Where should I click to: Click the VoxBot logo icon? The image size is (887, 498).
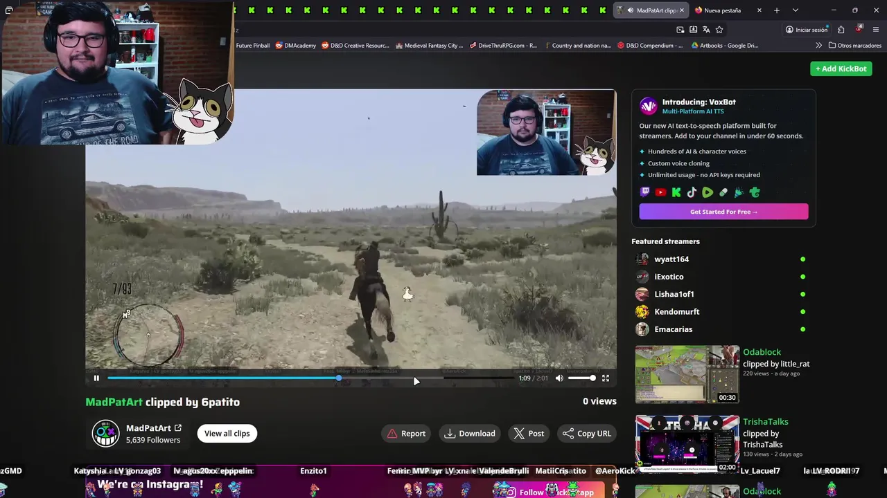(x=649, y=106)
